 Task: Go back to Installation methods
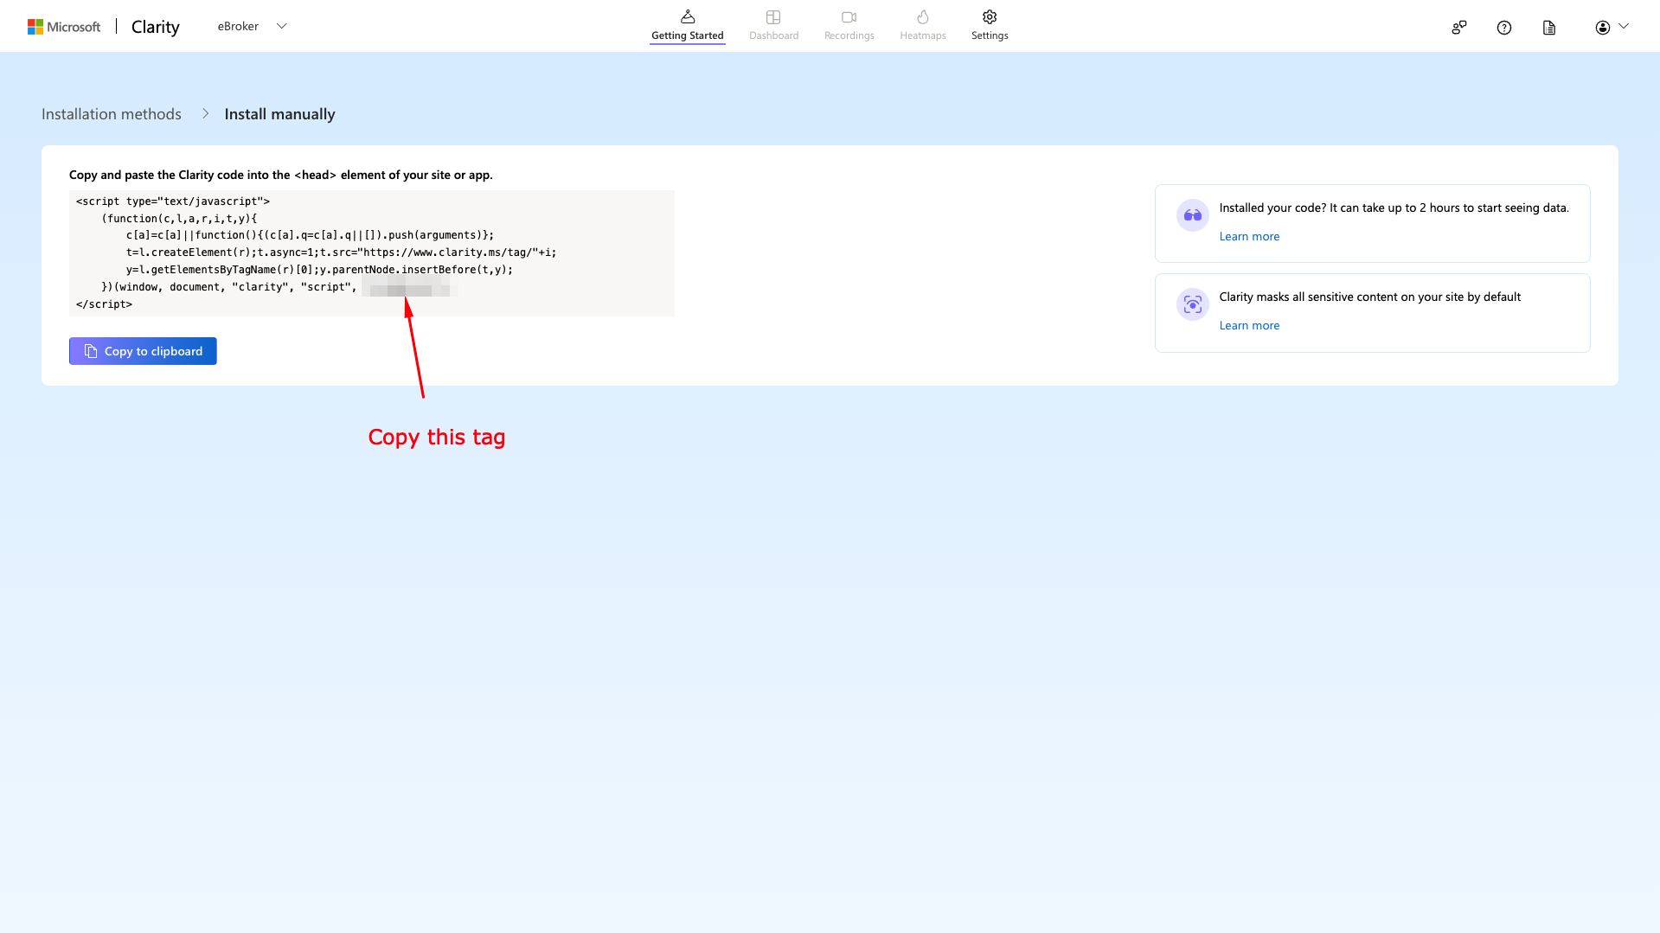pyautogui.click(x=112, y=114)
